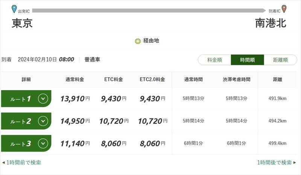Click the 南港北 arrival name

coord(271,23)
